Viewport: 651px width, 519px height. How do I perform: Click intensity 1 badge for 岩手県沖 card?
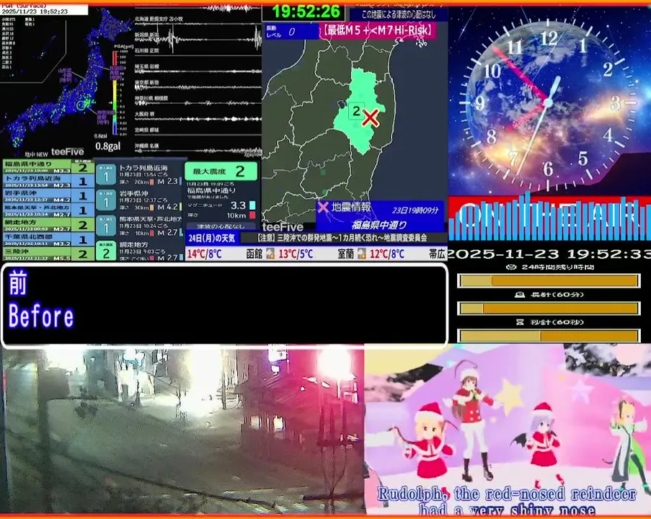[x=105, y=200]
